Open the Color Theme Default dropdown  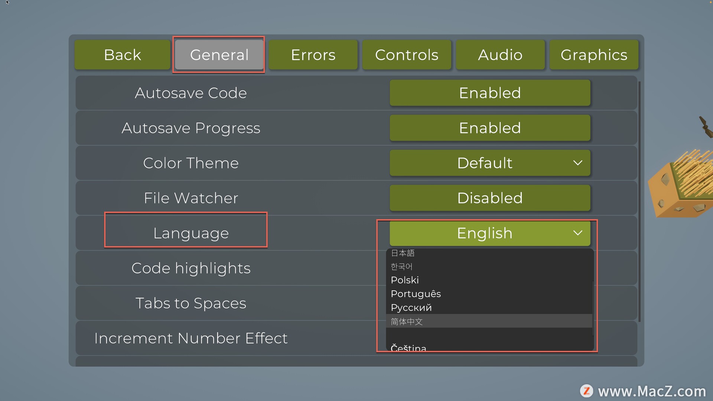[490, 163]
